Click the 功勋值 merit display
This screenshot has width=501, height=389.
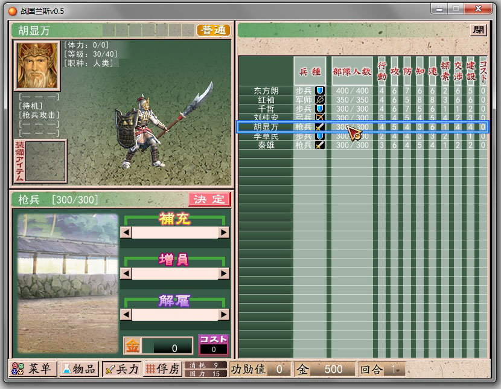260,369
